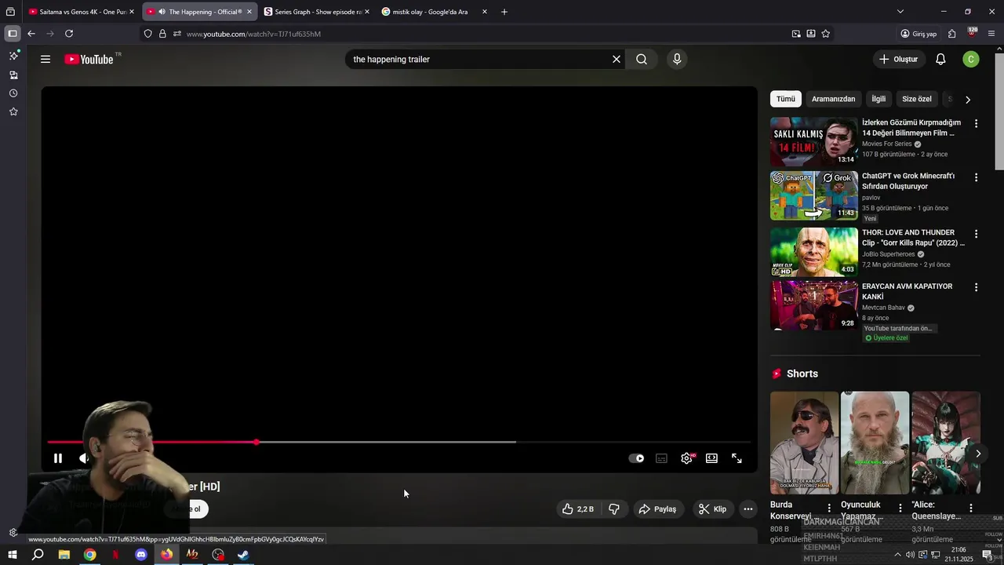Open the SAKLI KALMIŞ 14 FİLM thumbnail
The height and width of the screenshot is (565, 1004).
[x=814, y=141]
